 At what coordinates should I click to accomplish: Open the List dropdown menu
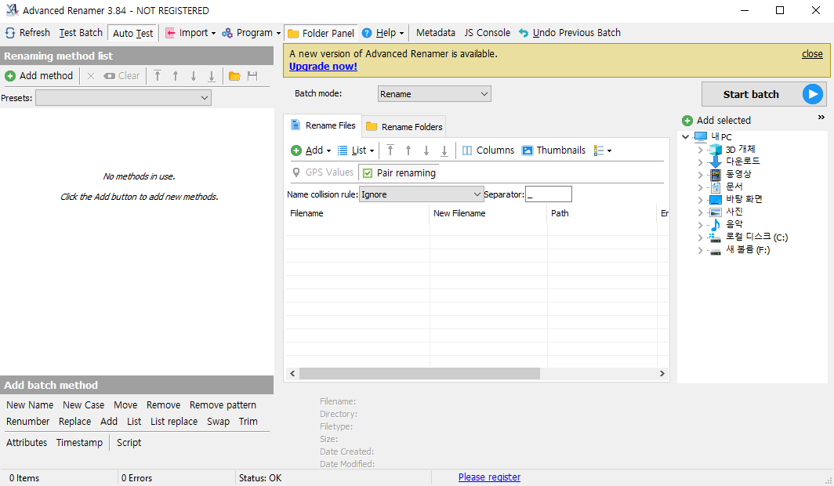click(x=356, y=151)
